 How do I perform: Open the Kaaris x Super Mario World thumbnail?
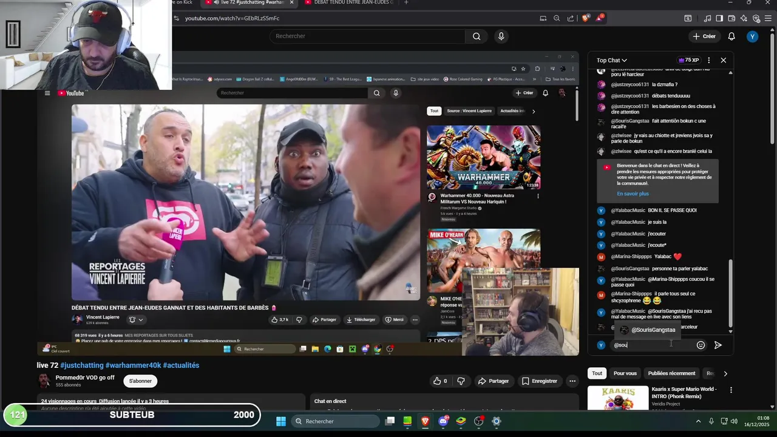pos(618,398)
